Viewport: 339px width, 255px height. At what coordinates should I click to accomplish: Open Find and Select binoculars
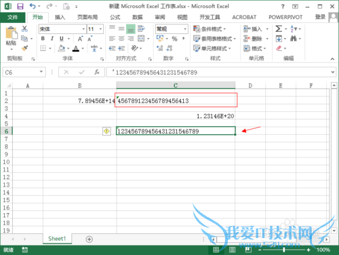[294, 39]
